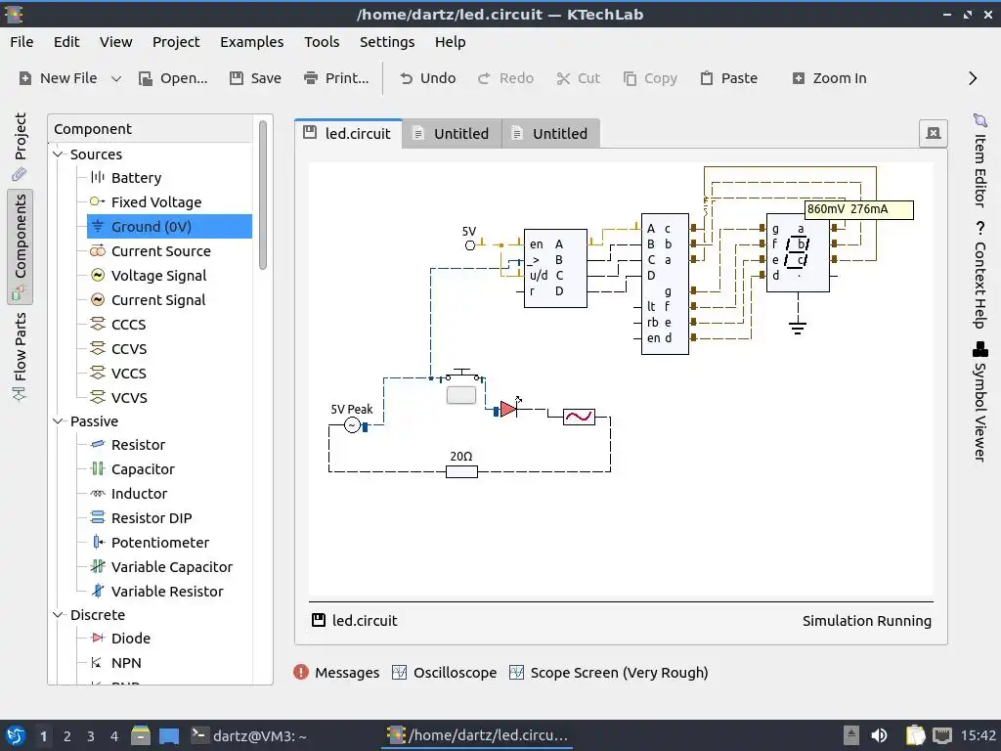Click the 20Ω resistor in the circuit
Viewport: 1001px width, 751px height.
click(461, 472)
